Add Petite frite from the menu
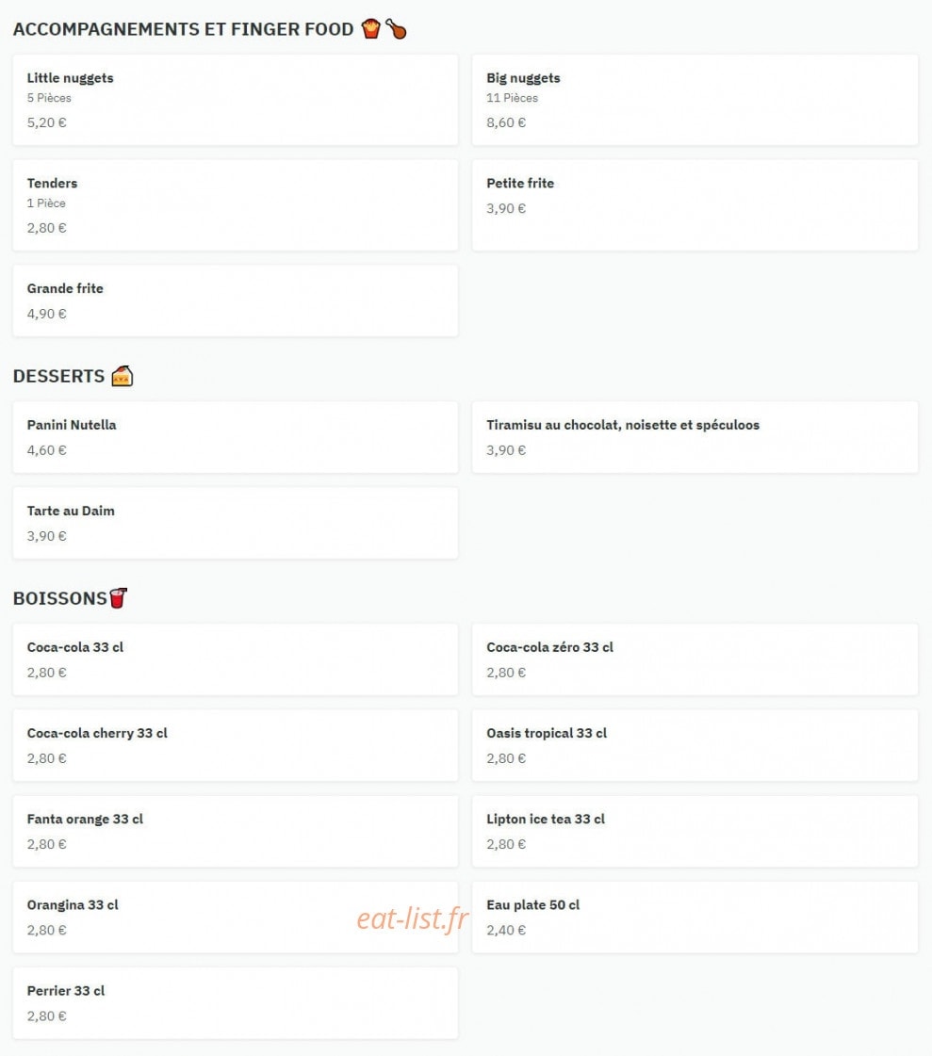Viewport: 932px width, 1056px height. tap(695, 204)
